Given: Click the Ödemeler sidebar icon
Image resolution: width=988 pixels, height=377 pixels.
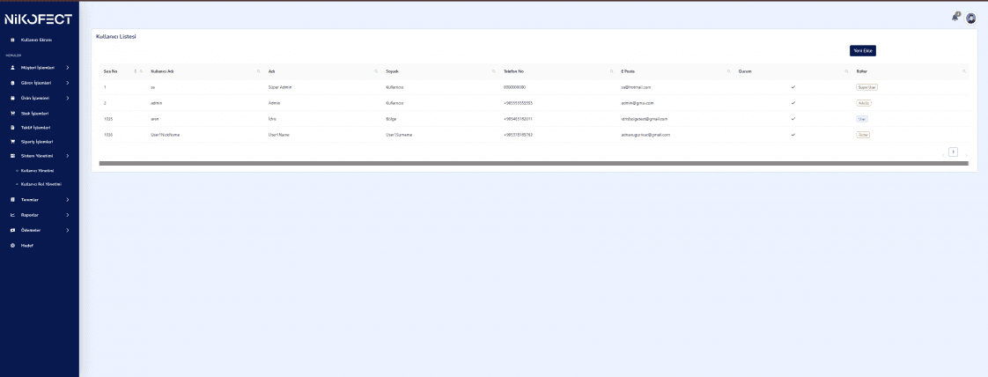Looking at the screenshot, I should pos(12,230).
